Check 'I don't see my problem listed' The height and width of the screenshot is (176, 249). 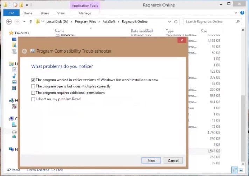pos(33,99)
